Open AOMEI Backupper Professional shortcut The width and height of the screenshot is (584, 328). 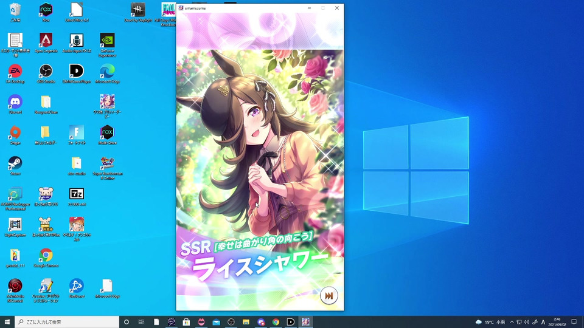pos(15,199)
